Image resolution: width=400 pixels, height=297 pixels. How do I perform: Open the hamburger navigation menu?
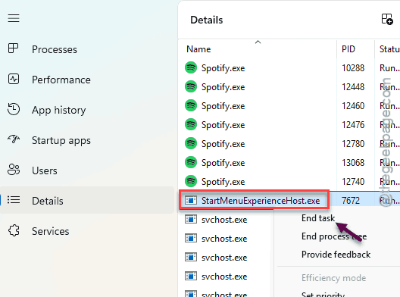(14, 18)
